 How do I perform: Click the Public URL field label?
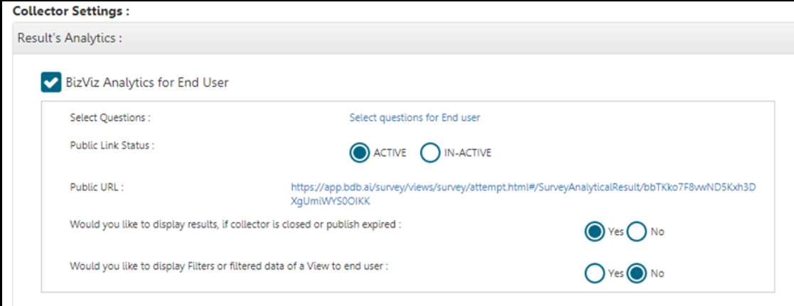[97, 187]
